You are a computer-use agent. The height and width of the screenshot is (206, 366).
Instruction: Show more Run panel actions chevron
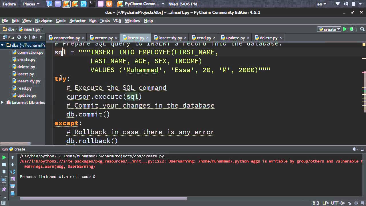click(x=4, y=197)
